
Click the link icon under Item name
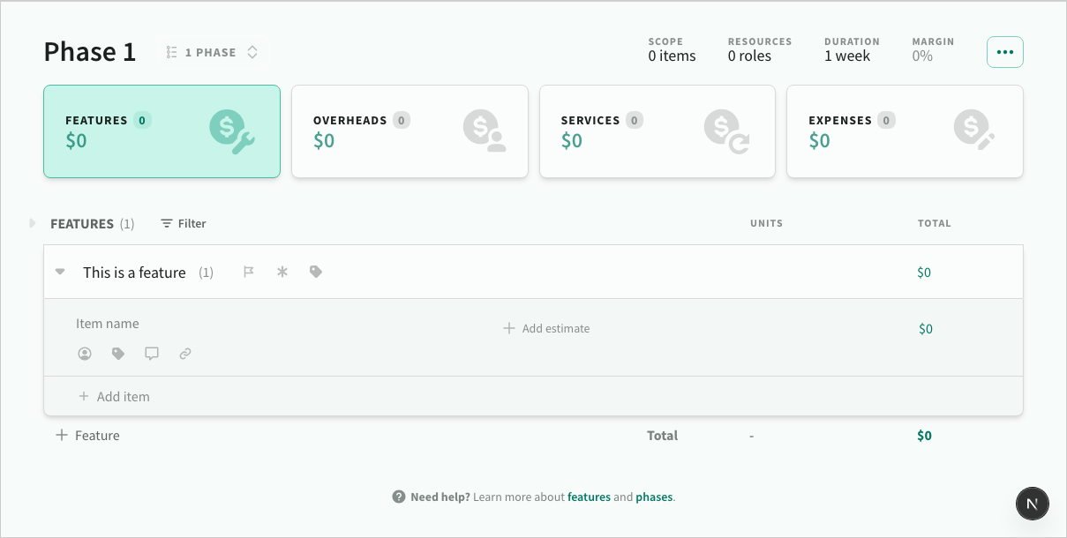[x=185, y=354]
